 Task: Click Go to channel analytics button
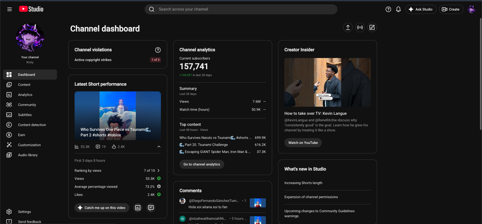[x=202, y=164]
